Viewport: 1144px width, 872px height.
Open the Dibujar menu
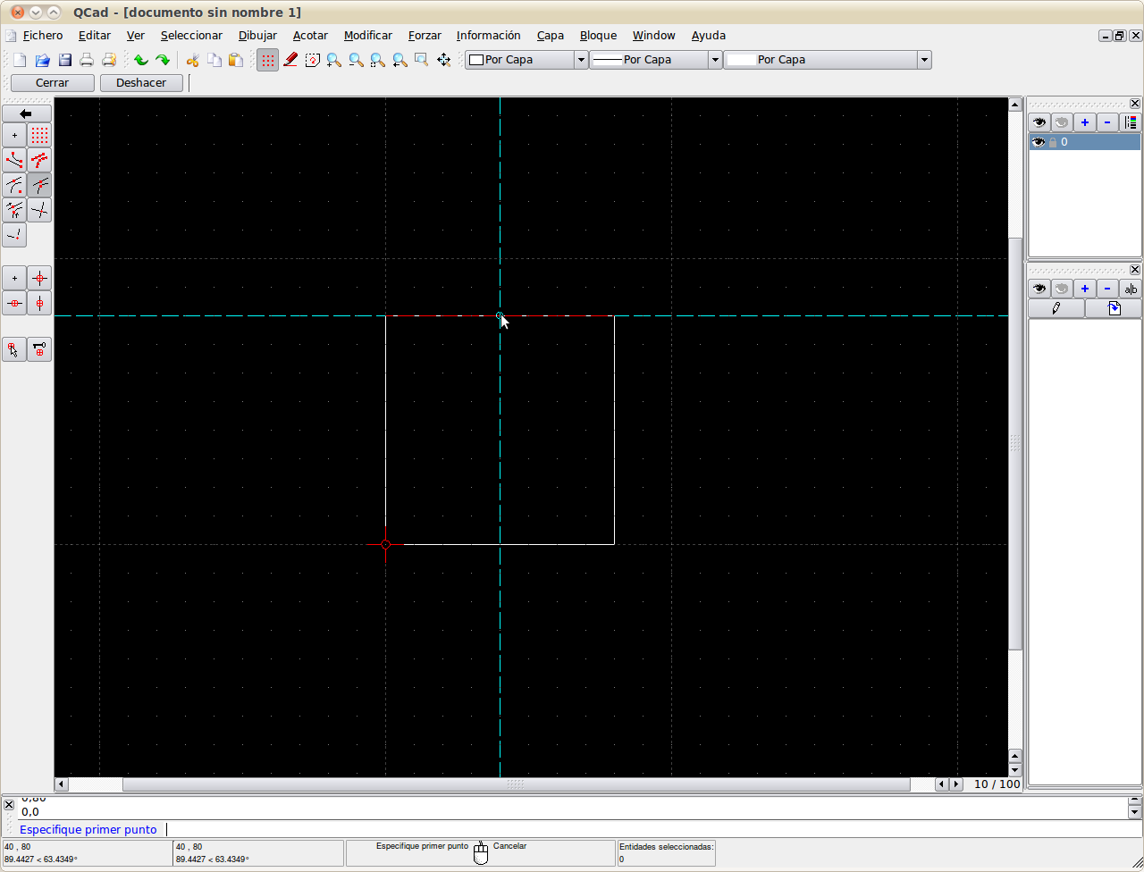(257, 35)
